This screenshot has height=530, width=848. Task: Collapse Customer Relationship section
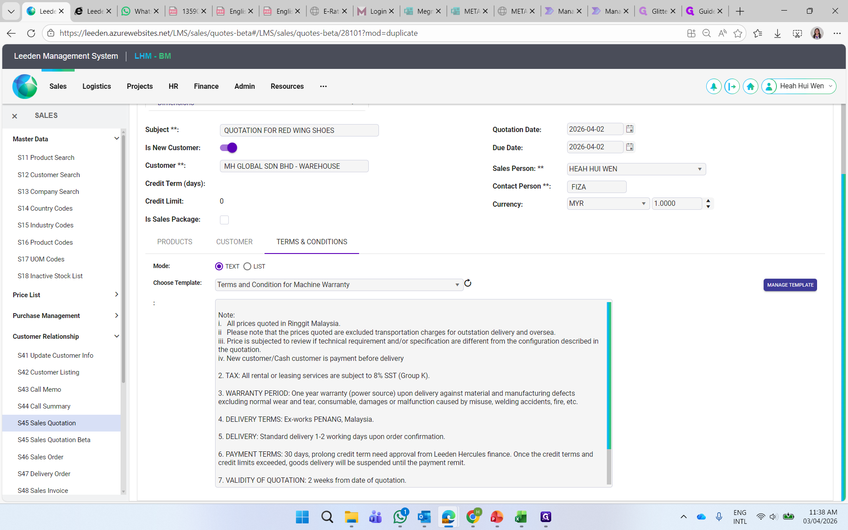click(117, 336)
